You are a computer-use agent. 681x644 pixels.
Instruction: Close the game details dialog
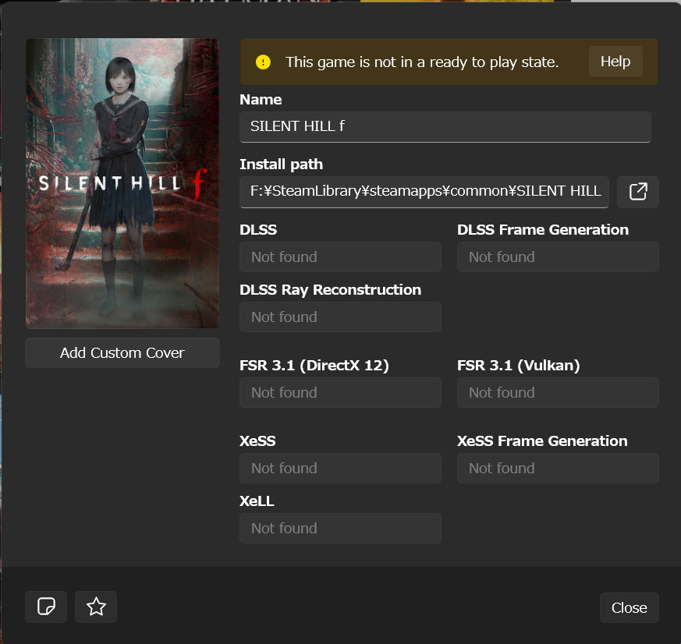(x=629, y=607)
